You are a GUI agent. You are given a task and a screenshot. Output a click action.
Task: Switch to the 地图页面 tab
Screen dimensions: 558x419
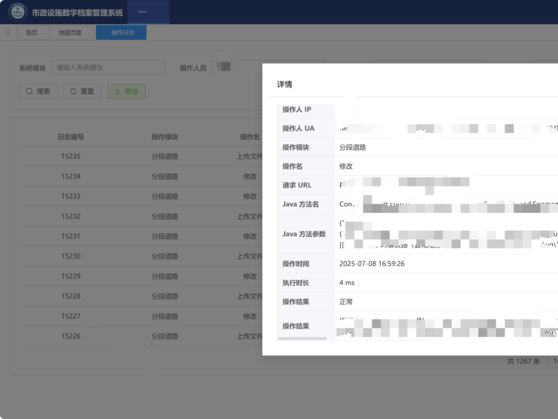click(x=70, y=33)
